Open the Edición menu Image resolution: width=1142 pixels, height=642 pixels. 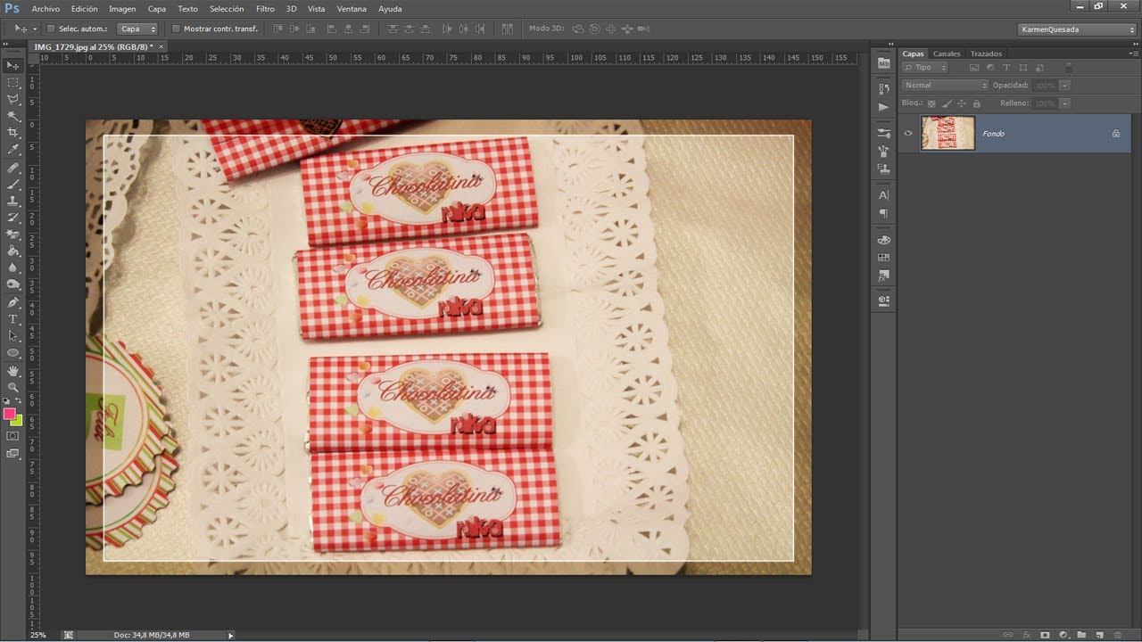coord(84,8)
